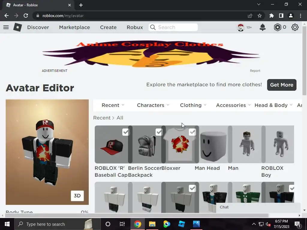Expand the Recent dropdown tab
This screenshot has width=307, height=230.
pos(113,105)
